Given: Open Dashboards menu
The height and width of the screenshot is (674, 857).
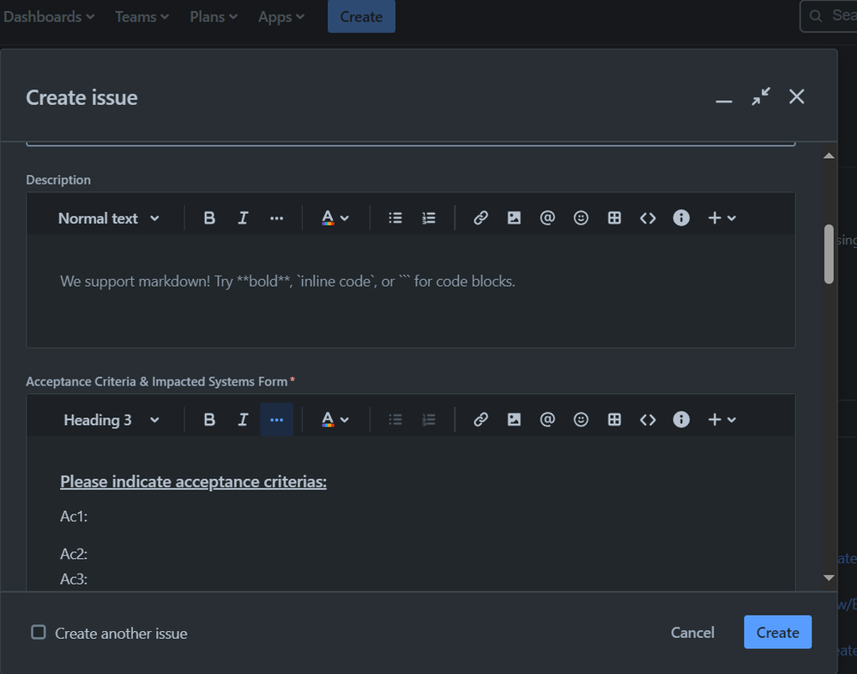Looking at the screenshot, I should pyautogui.click(x=49, y=17).
